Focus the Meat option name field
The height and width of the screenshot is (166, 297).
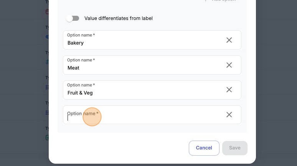coord(144,65)
